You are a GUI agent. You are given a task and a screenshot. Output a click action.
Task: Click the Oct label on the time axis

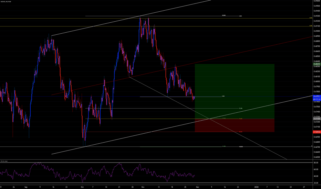point(82,187)
